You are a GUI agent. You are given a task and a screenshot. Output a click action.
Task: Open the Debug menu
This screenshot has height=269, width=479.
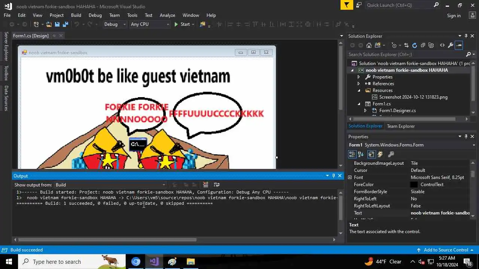(95, 15)
